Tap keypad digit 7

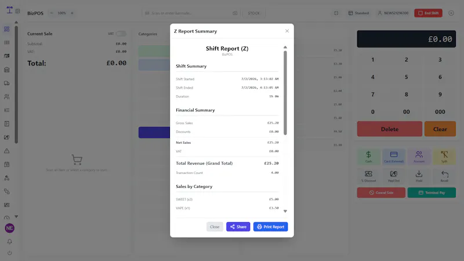click(373, 95)
